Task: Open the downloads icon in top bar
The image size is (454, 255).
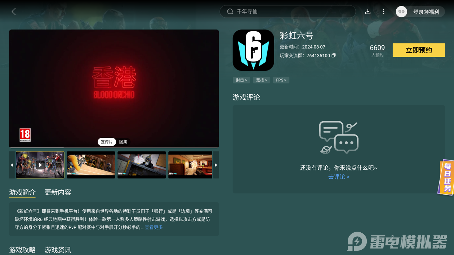Action: 368,12
